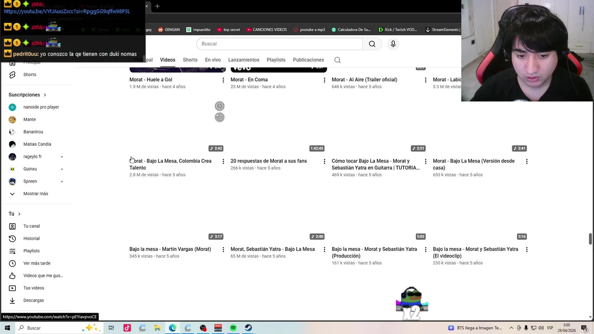Open options for Bajo La Mesa, Colombia Crea Talento
This screenshot has height=334, width=594.
coord(223,161)
